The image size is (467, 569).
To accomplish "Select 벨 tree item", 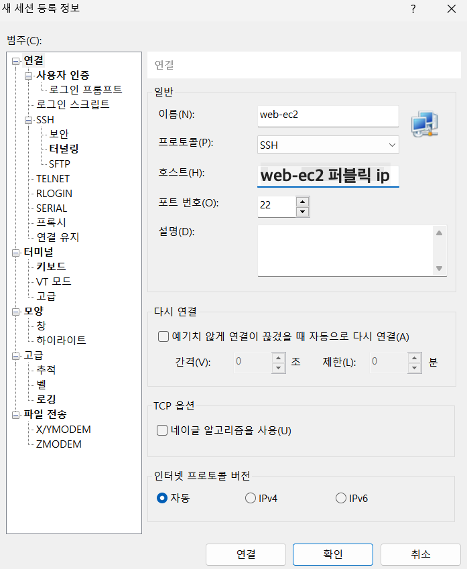I will [x=41, y=385].
